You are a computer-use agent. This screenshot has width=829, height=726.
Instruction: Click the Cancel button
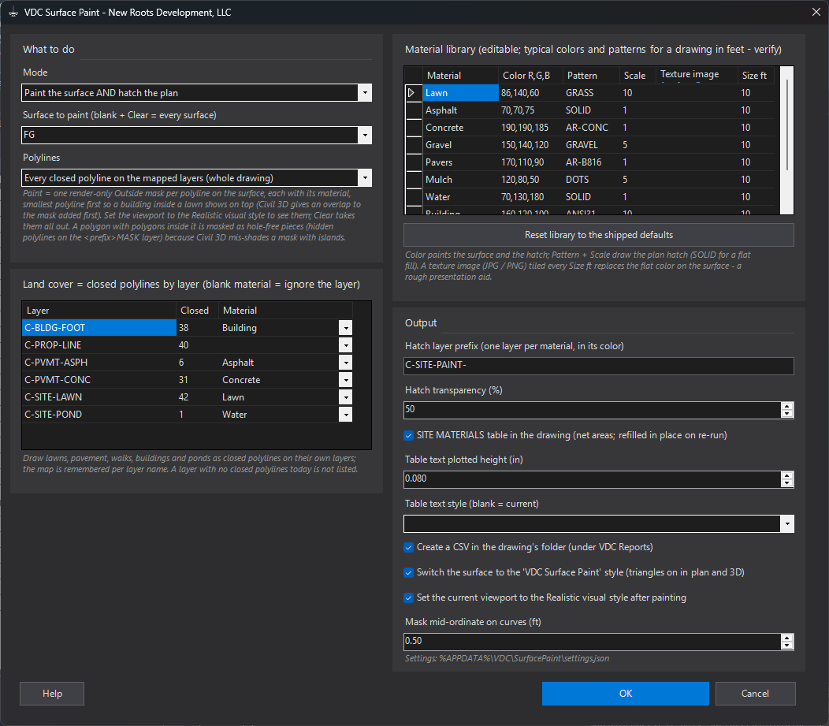click(x=755, y=693)
